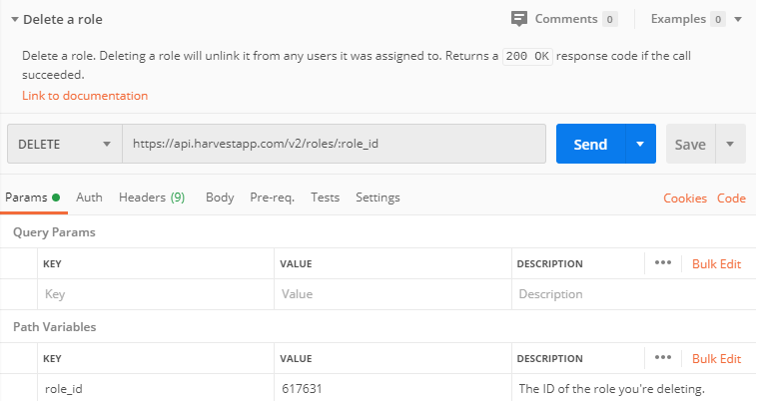Image resolution: width=757 pixels, height=401 pixels.
Task: Click Bulk Edit for Query Params
Action: (x=716, y=263)
